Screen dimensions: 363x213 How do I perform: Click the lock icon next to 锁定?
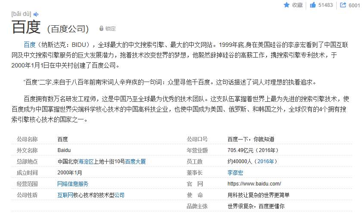(101, 28)
